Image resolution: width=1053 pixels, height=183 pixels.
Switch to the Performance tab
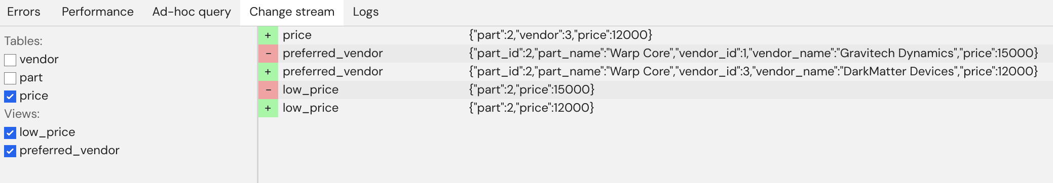coord(98,12)
